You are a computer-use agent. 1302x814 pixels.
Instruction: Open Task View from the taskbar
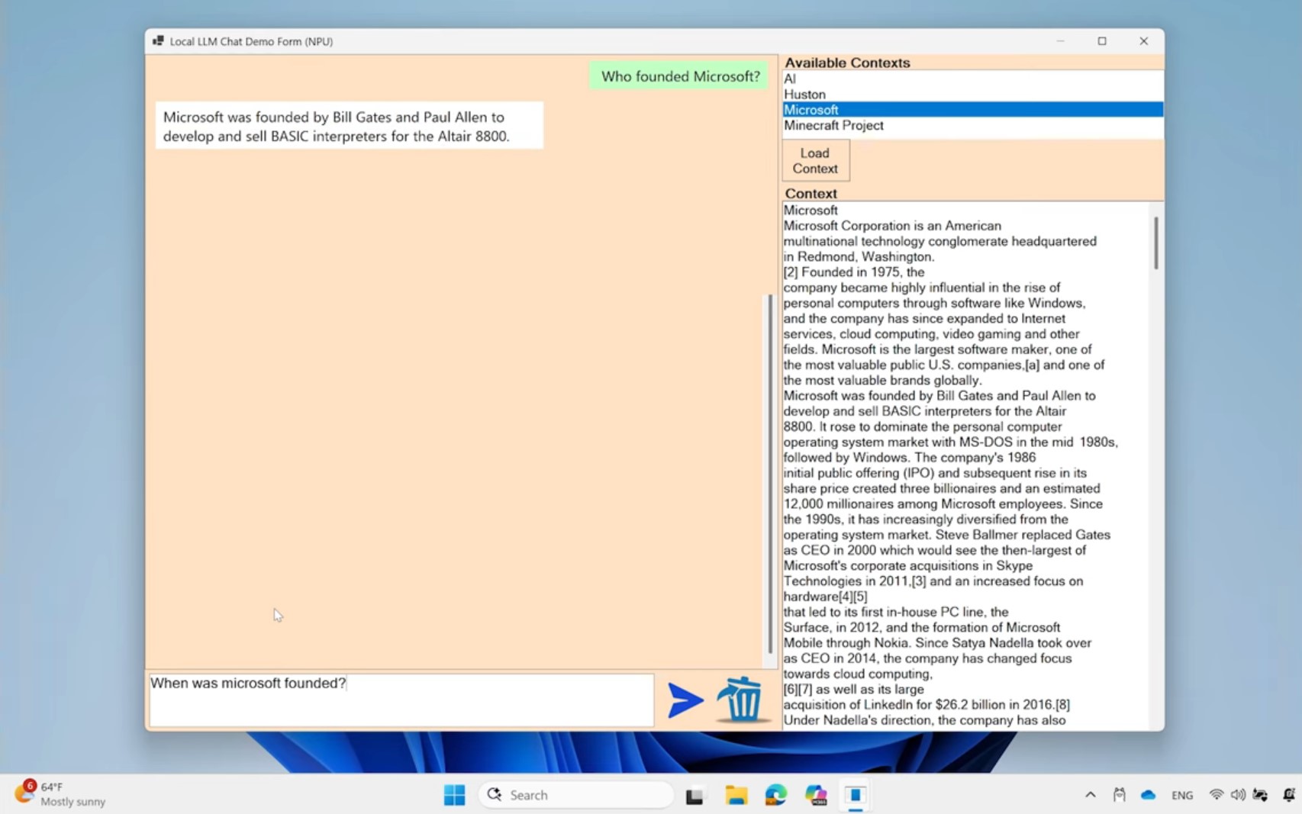click(695, 796)
